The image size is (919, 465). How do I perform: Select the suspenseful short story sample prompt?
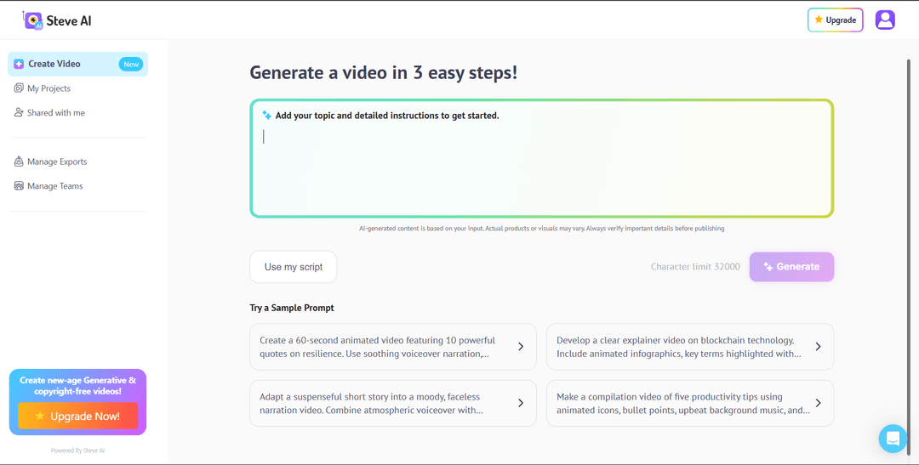click(393, 404)
